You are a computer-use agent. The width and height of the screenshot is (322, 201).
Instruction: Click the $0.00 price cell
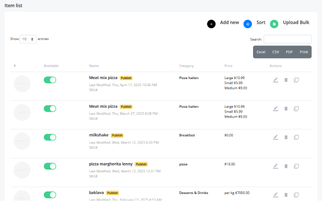pyautogui.click(x=229, y=135)
